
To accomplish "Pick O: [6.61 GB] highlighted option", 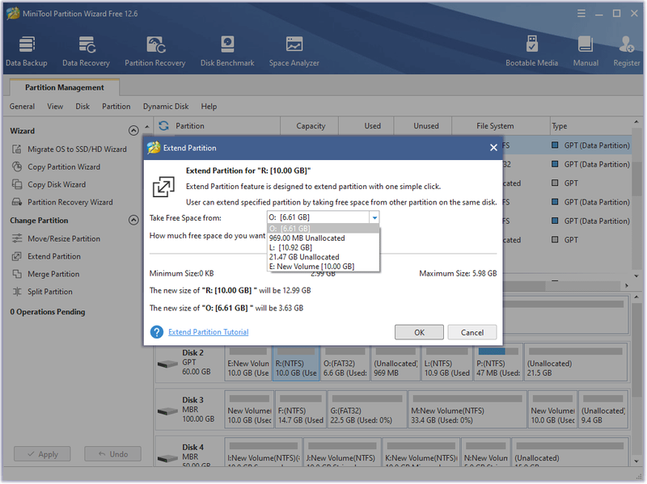I will tap(323, 229).
